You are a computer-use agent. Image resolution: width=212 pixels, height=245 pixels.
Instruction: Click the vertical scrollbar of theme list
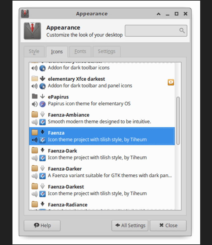(x=178, y=121)
